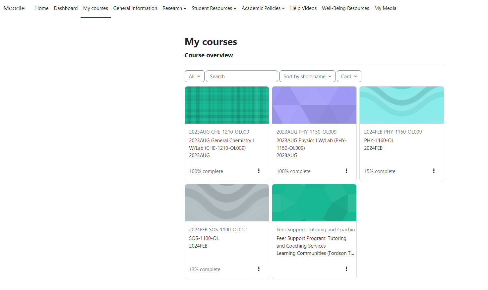Open the options menu for PHY-1160-OL
The width and height of the screenshot is (488, 290).
[x=434, y=171]
